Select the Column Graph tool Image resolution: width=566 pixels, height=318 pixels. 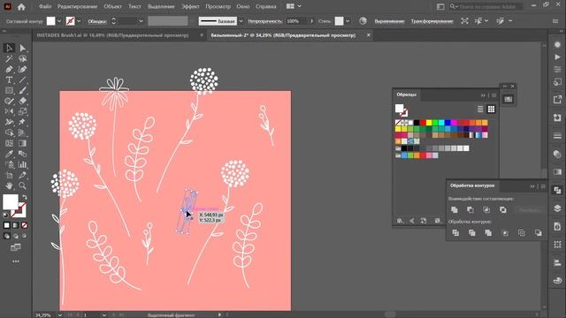(x=22, y=164)
